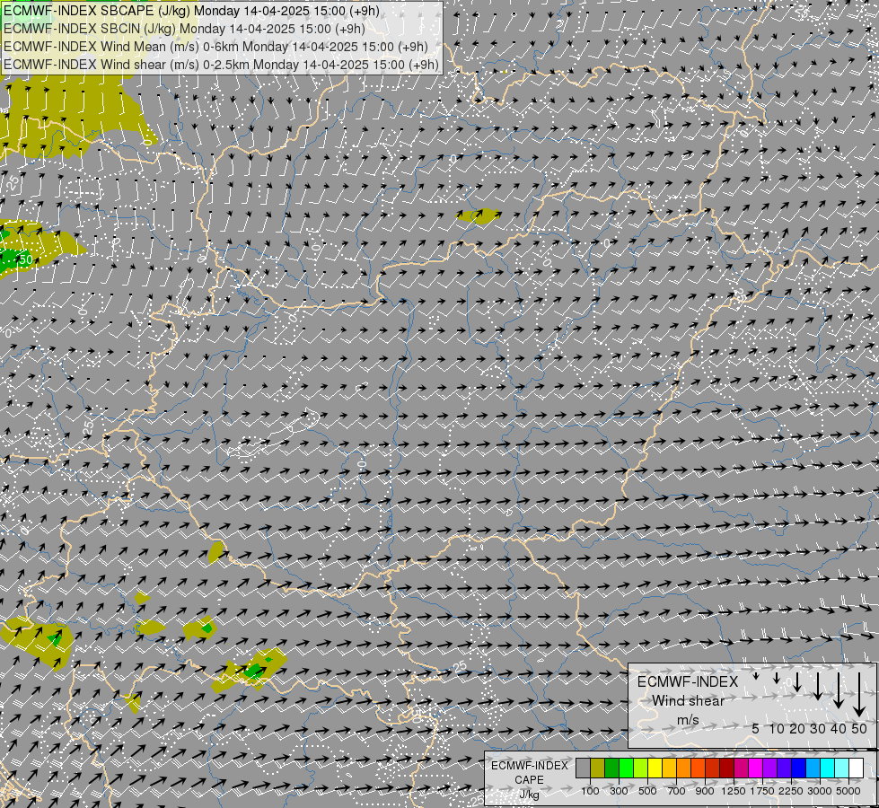Click the '1750' CAPE legend label
This screenshot has height=808, width=879.
click(x=762, y=791)
